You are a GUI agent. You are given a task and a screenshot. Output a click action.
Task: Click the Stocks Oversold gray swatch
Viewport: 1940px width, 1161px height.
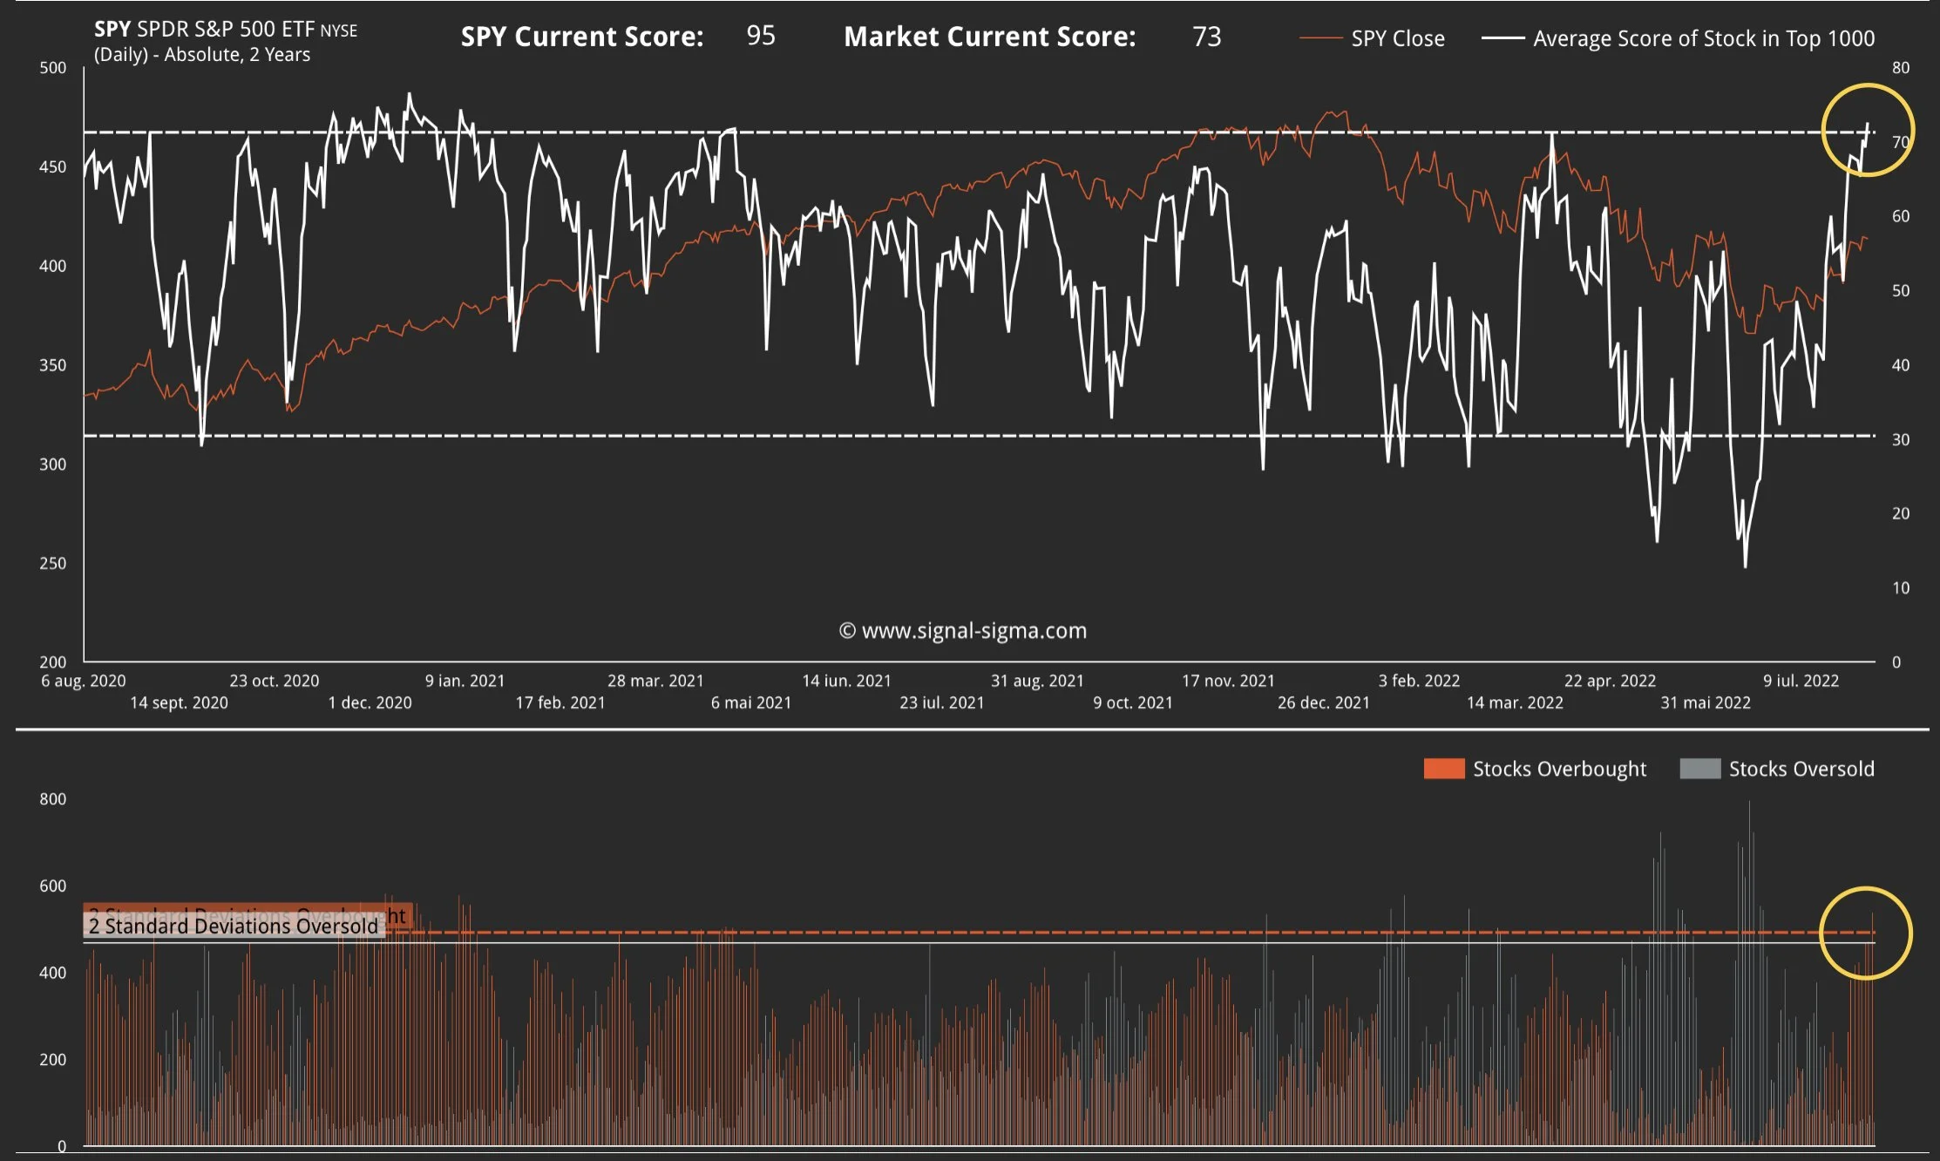1699,769
